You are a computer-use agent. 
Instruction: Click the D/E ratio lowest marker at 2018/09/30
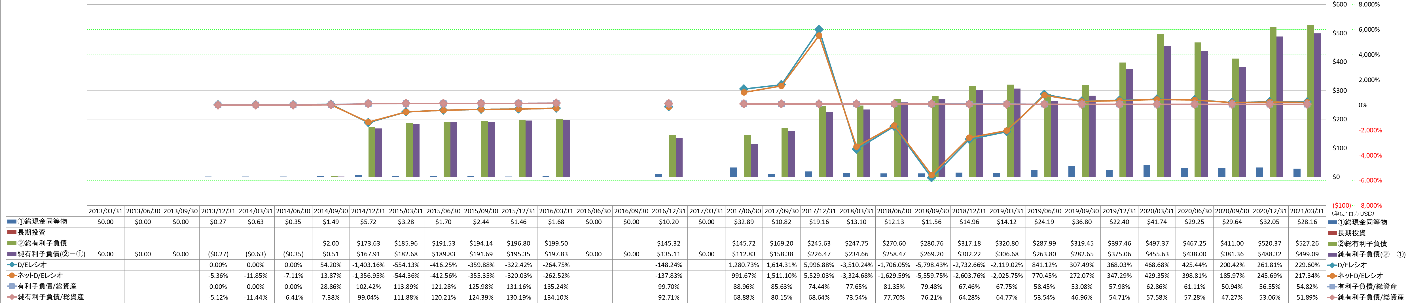coord(932,177)
